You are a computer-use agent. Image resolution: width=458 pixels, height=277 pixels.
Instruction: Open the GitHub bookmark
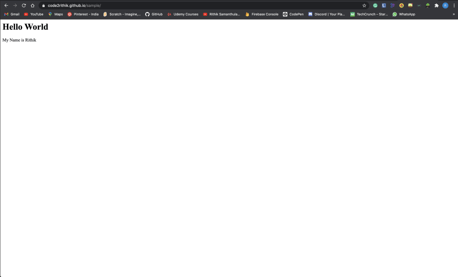click(x=154, y=14)
